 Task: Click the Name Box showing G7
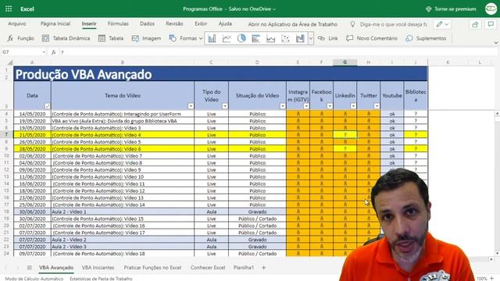(24, 52)
